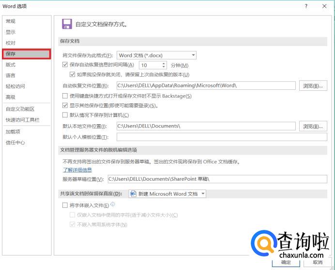Browse for default local file location

click(x=313, y=127)
